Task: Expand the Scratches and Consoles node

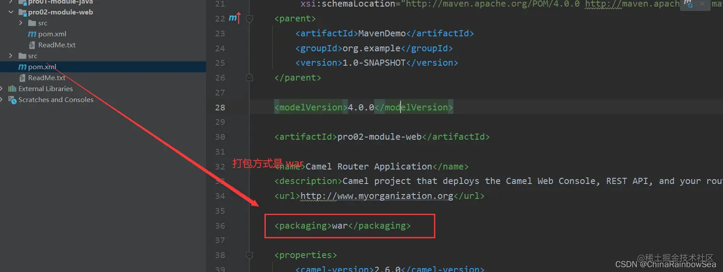Action: coord(2,100)
